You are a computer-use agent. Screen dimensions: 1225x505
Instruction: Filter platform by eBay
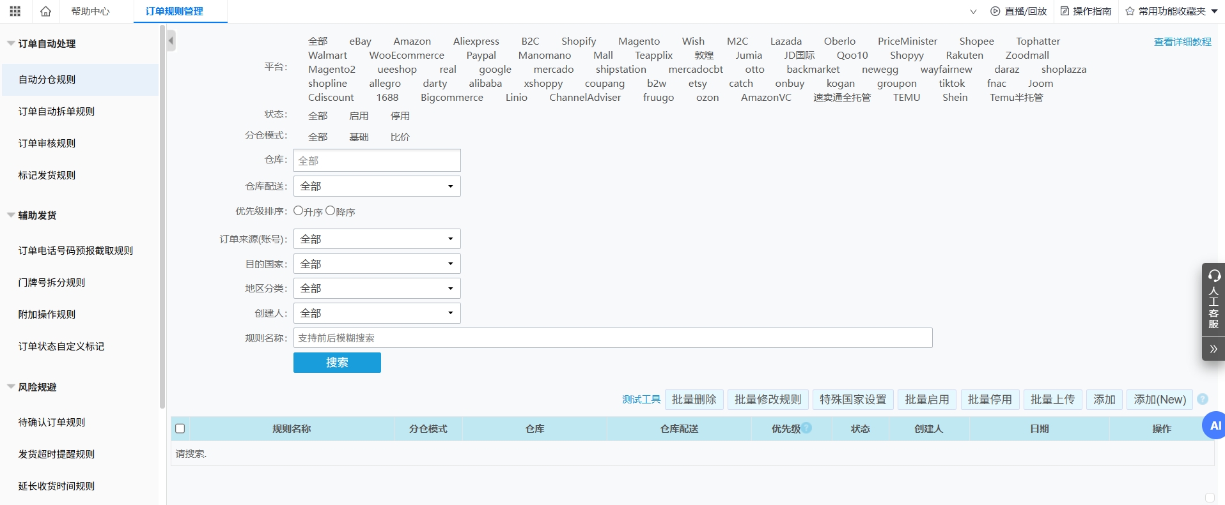360,41
